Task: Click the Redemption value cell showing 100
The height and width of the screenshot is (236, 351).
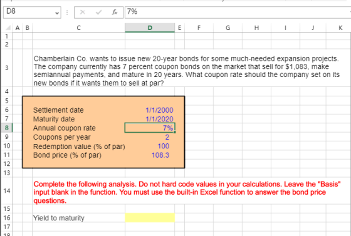Action: point(163,146)
